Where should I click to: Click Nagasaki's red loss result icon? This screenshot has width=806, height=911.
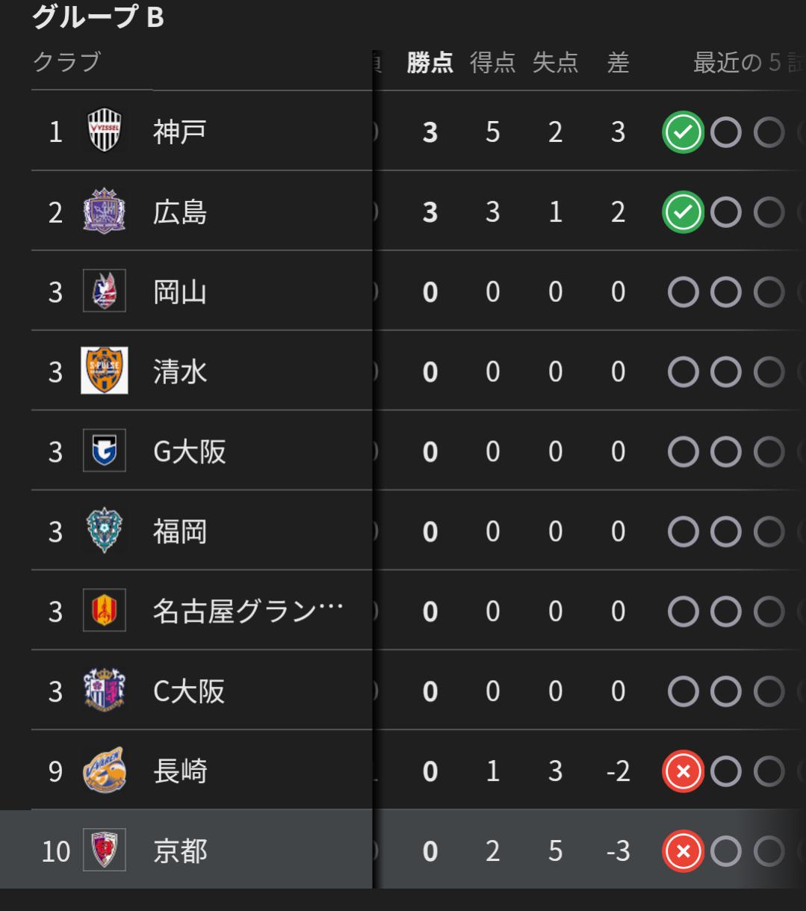[x=683, y=771]
